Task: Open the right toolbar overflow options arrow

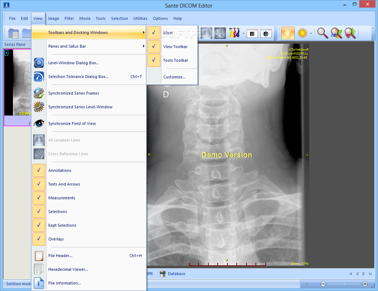Action: (x=373, y=38)
